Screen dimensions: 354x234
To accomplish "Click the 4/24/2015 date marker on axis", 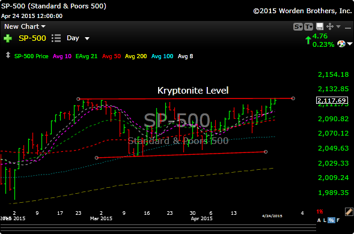I will pos(272,216).
